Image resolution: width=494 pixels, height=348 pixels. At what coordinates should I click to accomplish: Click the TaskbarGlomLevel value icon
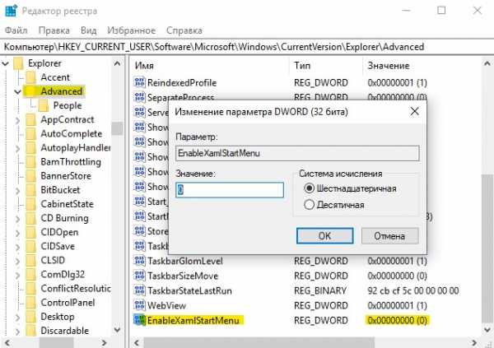pyautogui.click(x=139, y=261)
